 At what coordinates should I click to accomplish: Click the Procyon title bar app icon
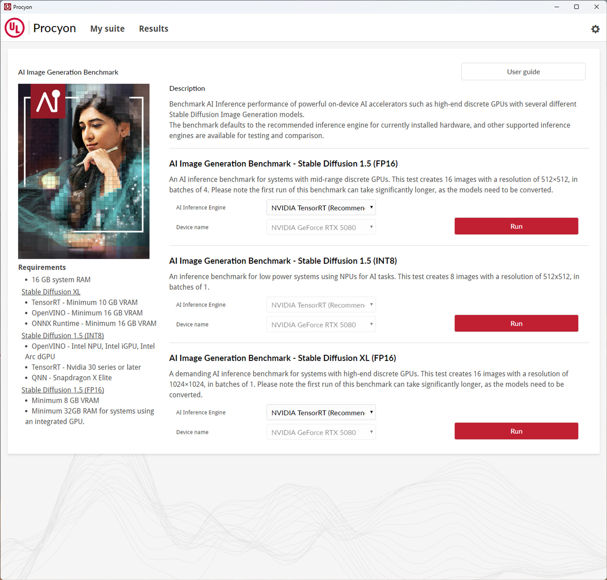click(x=8, y=7)
